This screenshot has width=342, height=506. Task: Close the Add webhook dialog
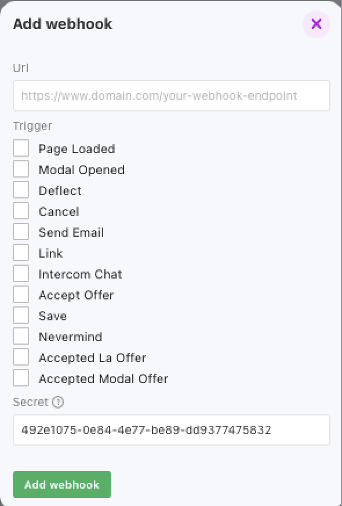[316, 24]
